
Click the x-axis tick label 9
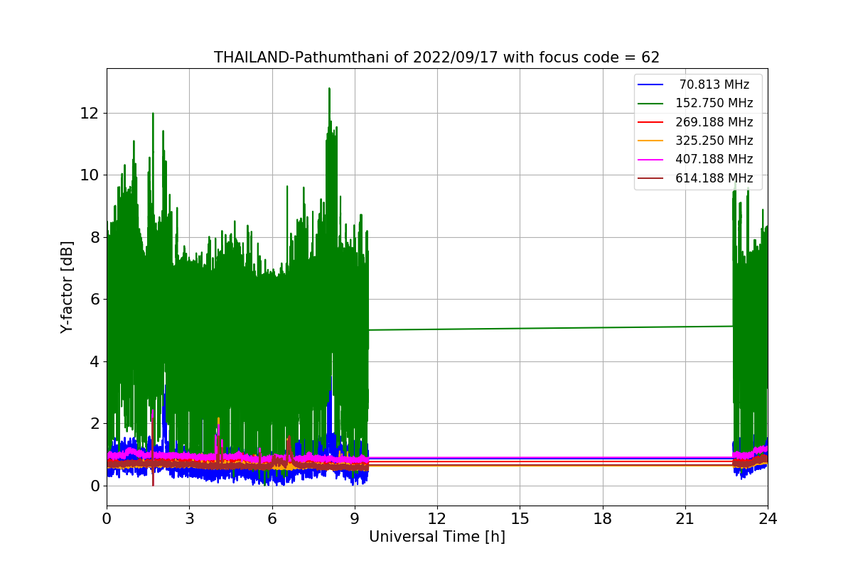(354, 519)
